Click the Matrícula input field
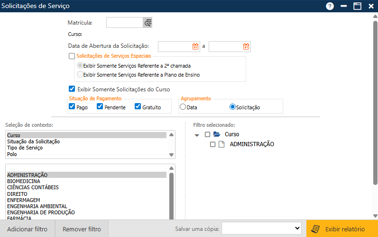378x237 pixels. pyautogui.click(x=124, y=23)
